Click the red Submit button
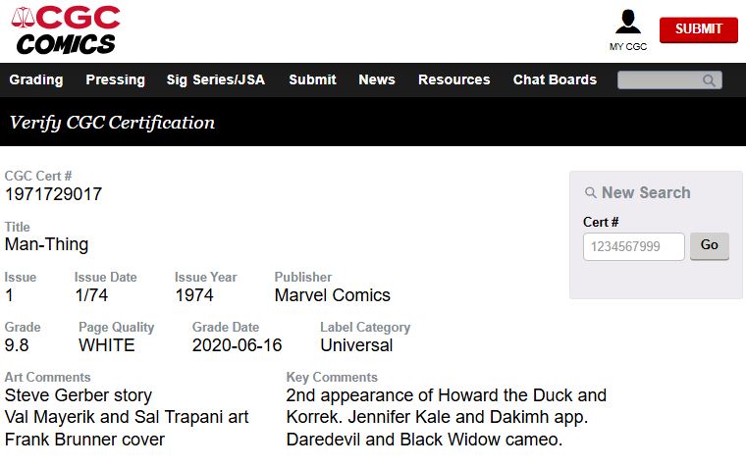Image resolution: width=746 pixels, height=468 pixels. [x=698, y=29]
